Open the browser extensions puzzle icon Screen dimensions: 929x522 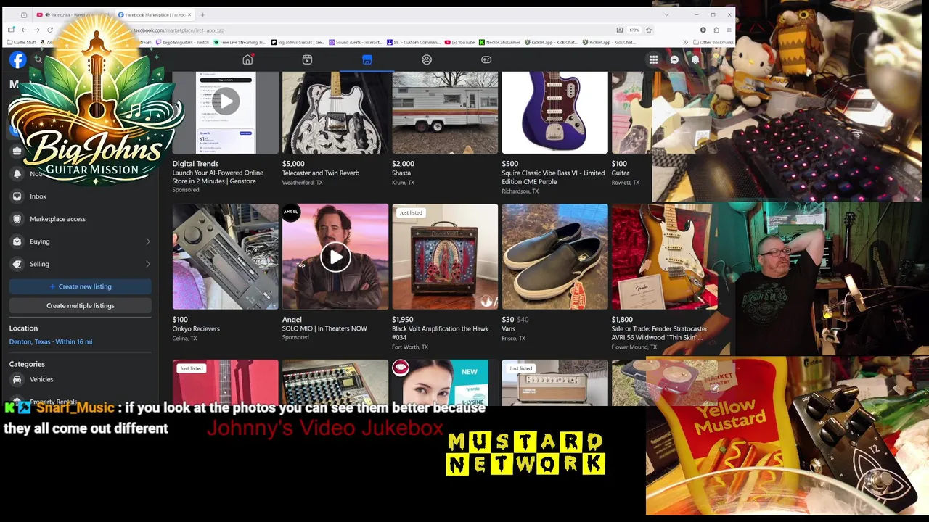[716, 30]
